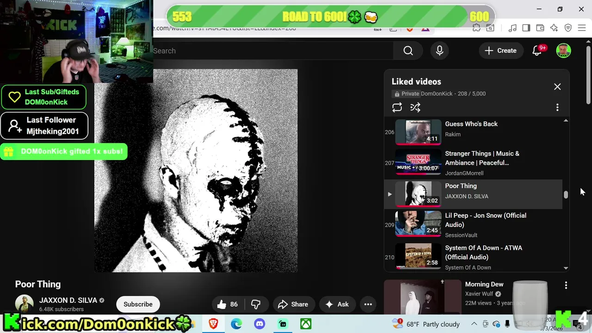Play System Of A Down - ATWA

pos(483,253)
